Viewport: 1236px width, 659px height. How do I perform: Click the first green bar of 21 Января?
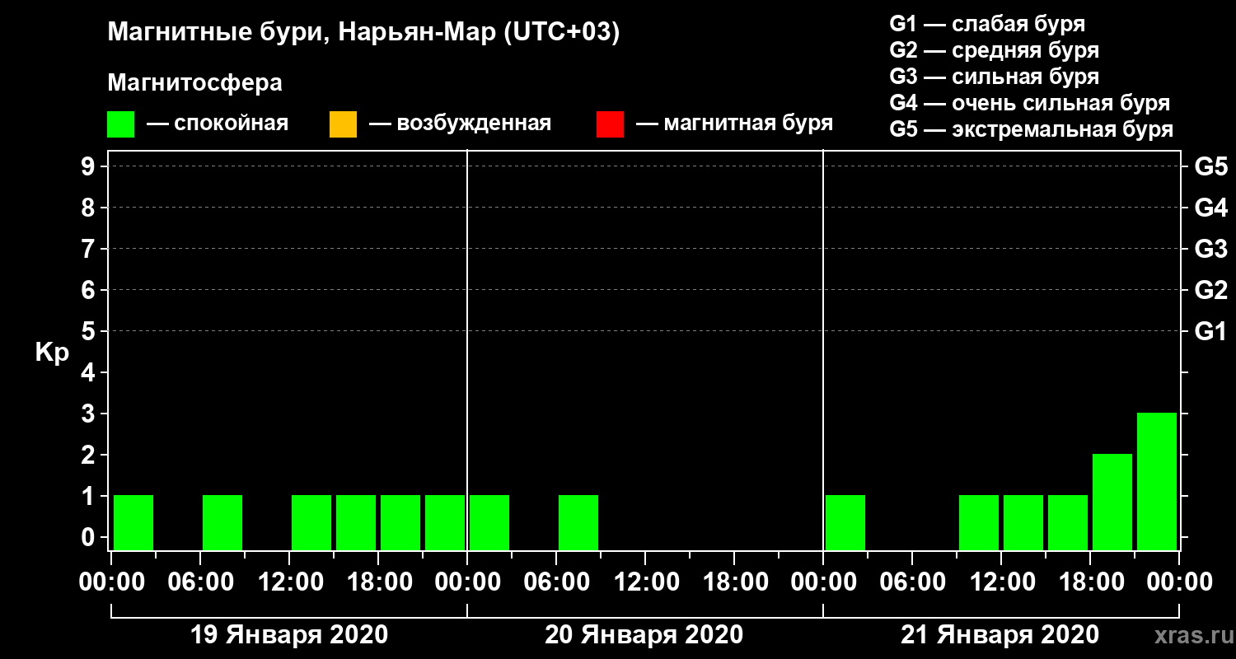pyautogui.click(x=845, y=522)
